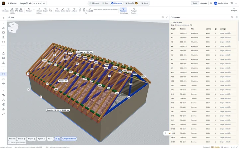Viewport: 239px width, 149px height.
Task: Switch to Guidé mode
Action: click(x=195, y=3)
